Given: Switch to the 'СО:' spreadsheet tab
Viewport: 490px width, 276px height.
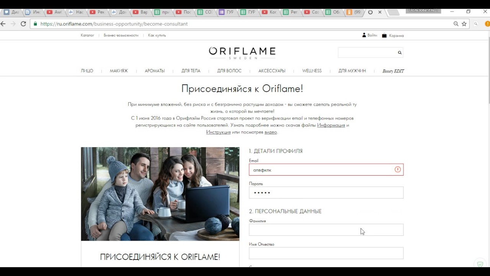Looking at the screenshot, I should pos(205,12).
